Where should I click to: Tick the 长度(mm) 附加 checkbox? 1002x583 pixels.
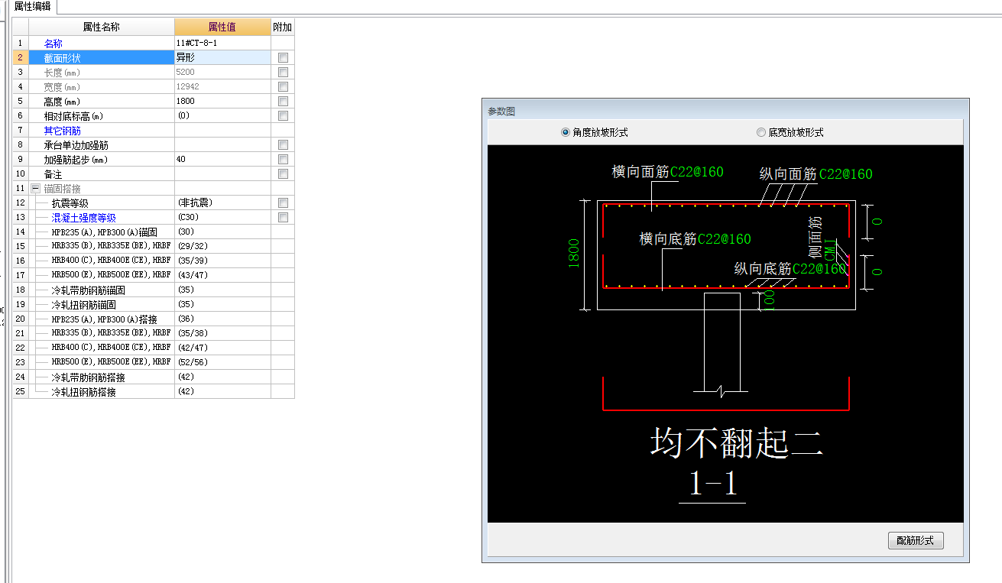[283, 72]
